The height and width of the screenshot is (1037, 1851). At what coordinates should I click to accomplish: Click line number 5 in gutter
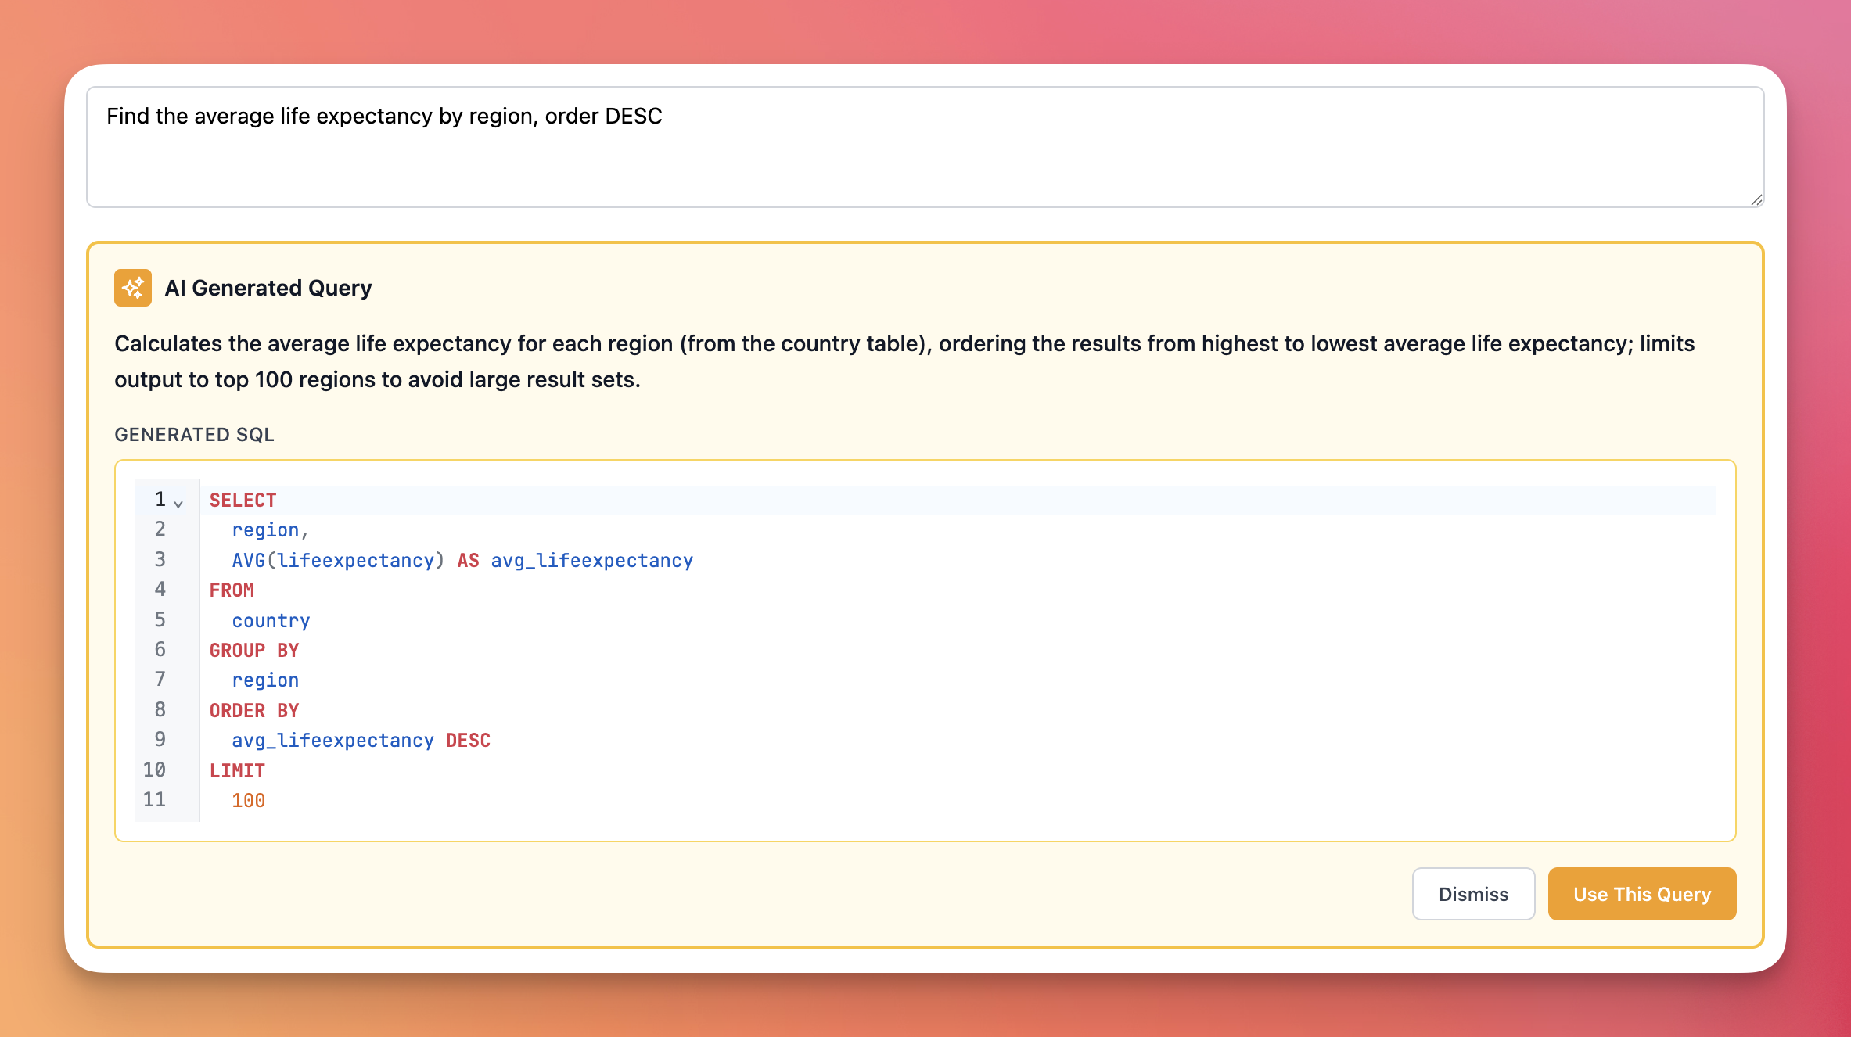coord(160,620)
